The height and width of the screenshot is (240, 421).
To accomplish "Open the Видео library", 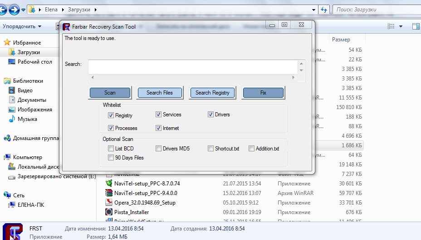I will (x=25, y=90).
